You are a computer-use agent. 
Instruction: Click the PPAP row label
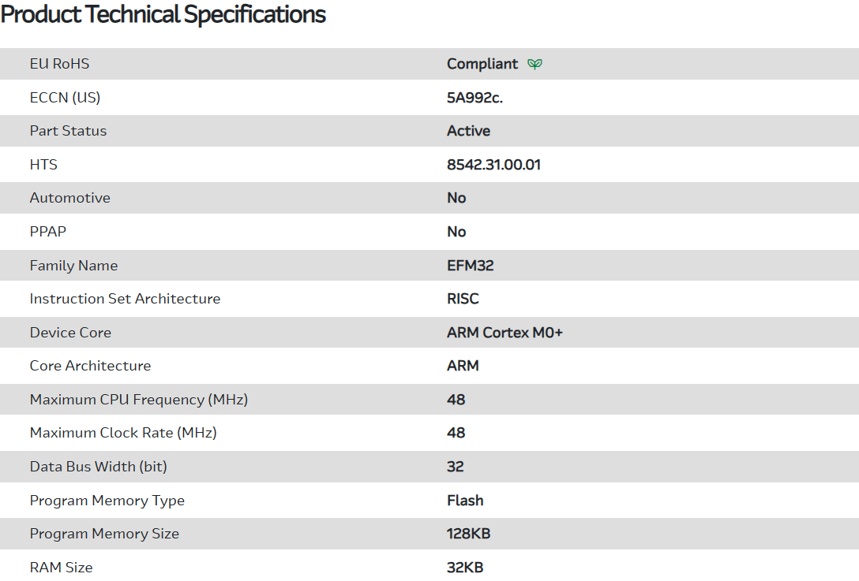click(x=47, y=232)
